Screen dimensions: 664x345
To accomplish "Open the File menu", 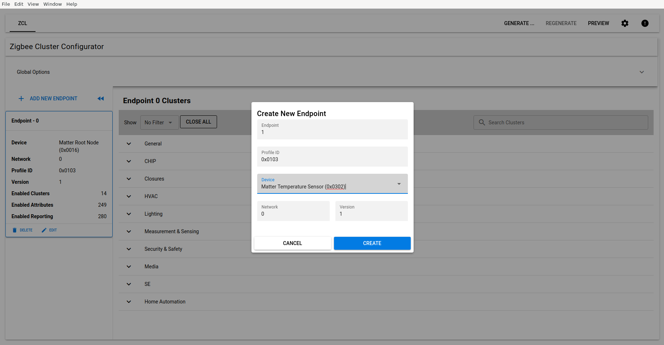I will point(6,4).
